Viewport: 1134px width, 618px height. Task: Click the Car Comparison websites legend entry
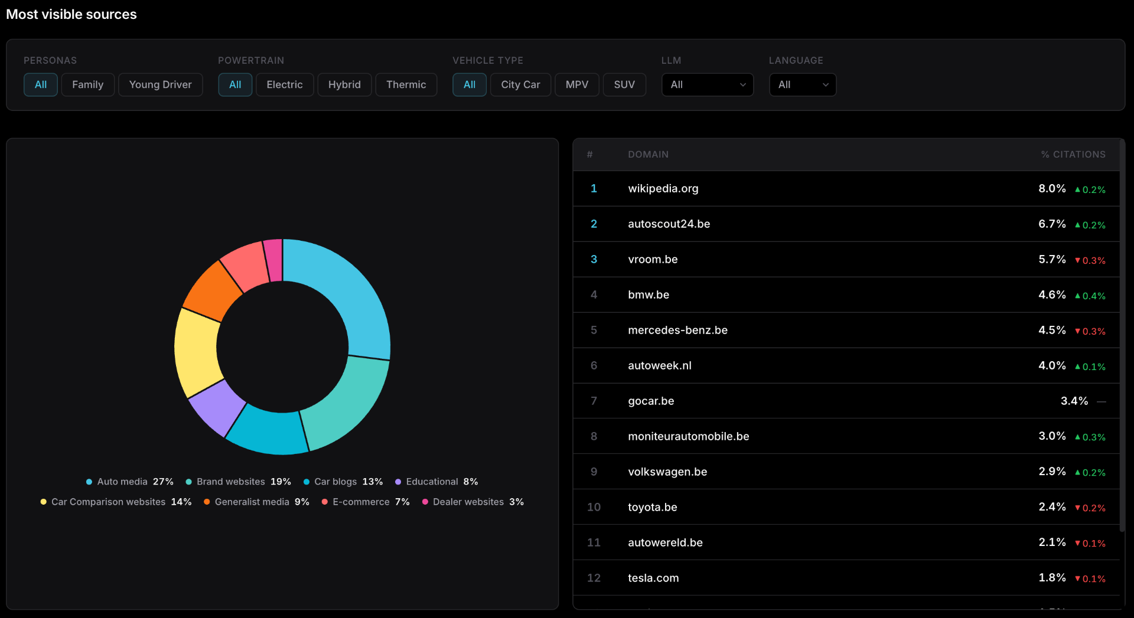(x=116, y=502)
